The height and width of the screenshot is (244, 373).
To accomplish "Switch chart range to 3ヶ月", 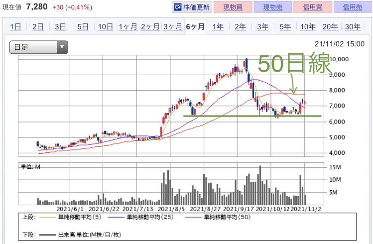I will (x=173, y=26).
